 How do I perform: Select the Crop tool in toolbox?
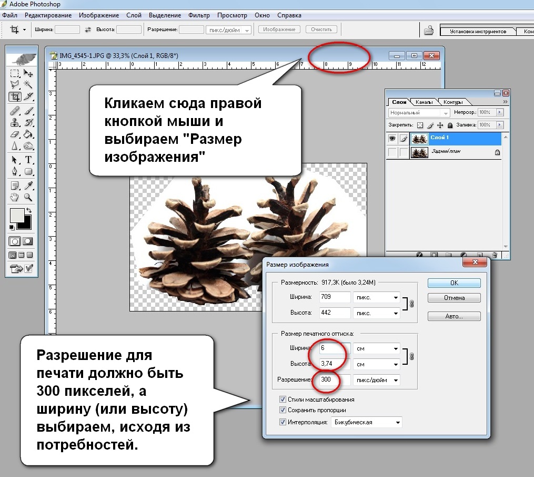(x=15, y=97)
